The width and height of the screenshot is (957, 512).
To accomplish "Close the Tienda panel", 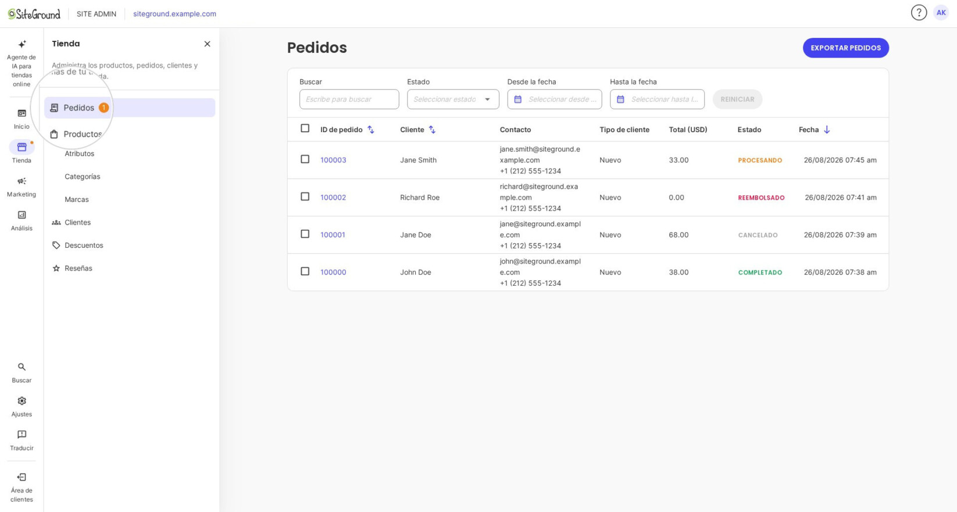I will click(x=207, y=44).
